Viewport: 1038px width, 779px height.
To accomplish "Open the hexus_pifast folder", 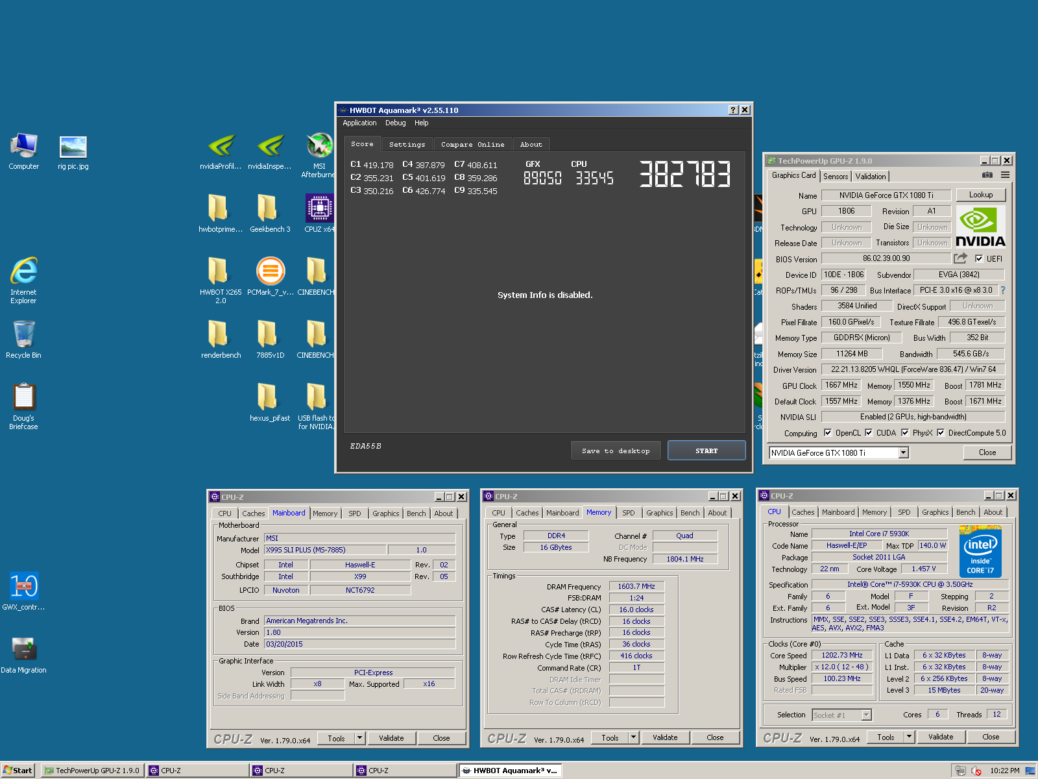I will pyautogui.click(x=270, y=402).
